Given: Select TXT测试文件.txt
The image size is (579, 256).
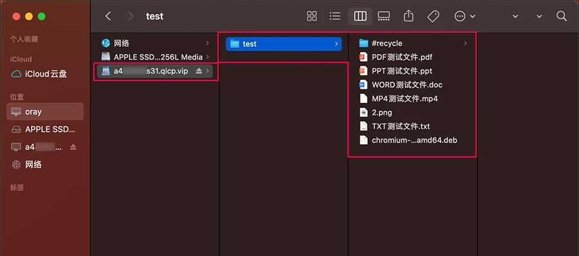Looking at the screenshot, I should tap(412, 126).
